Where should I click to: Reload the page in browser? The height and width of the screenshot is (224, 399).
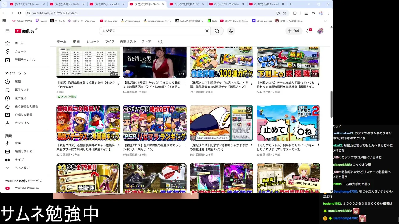pos(19,13)
